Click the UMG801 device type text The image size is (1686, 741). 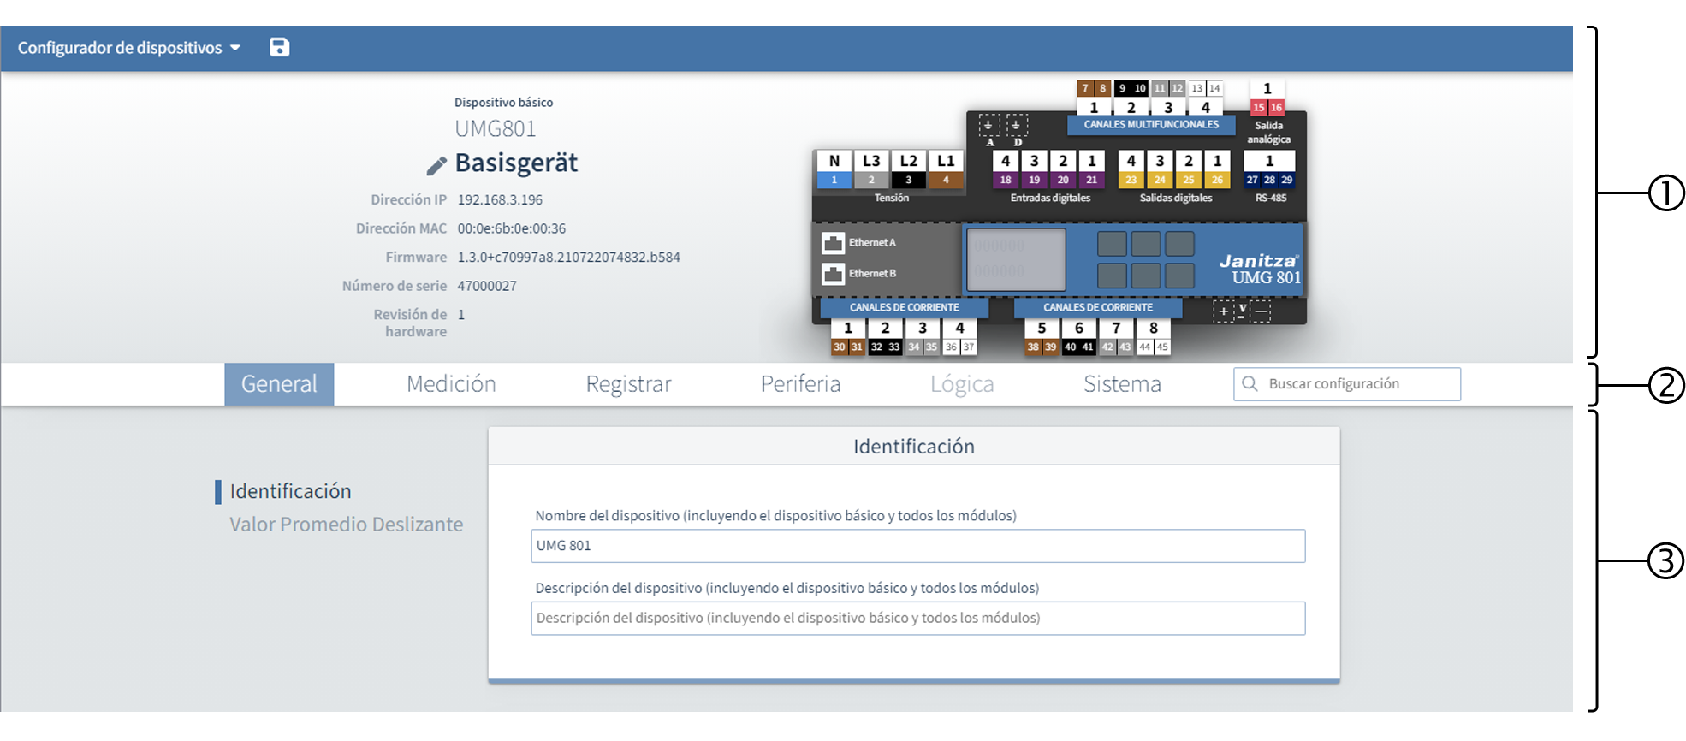point(496,129)
